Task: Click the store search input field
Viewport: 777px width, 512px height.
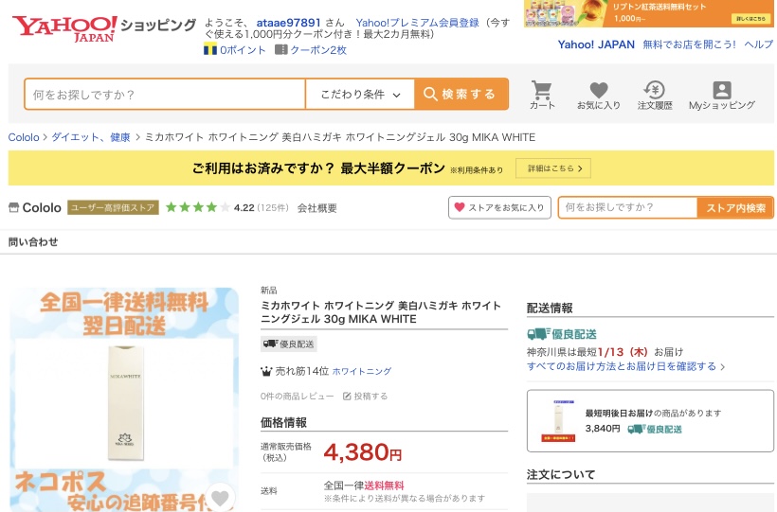Action: (x=627, y=207)
